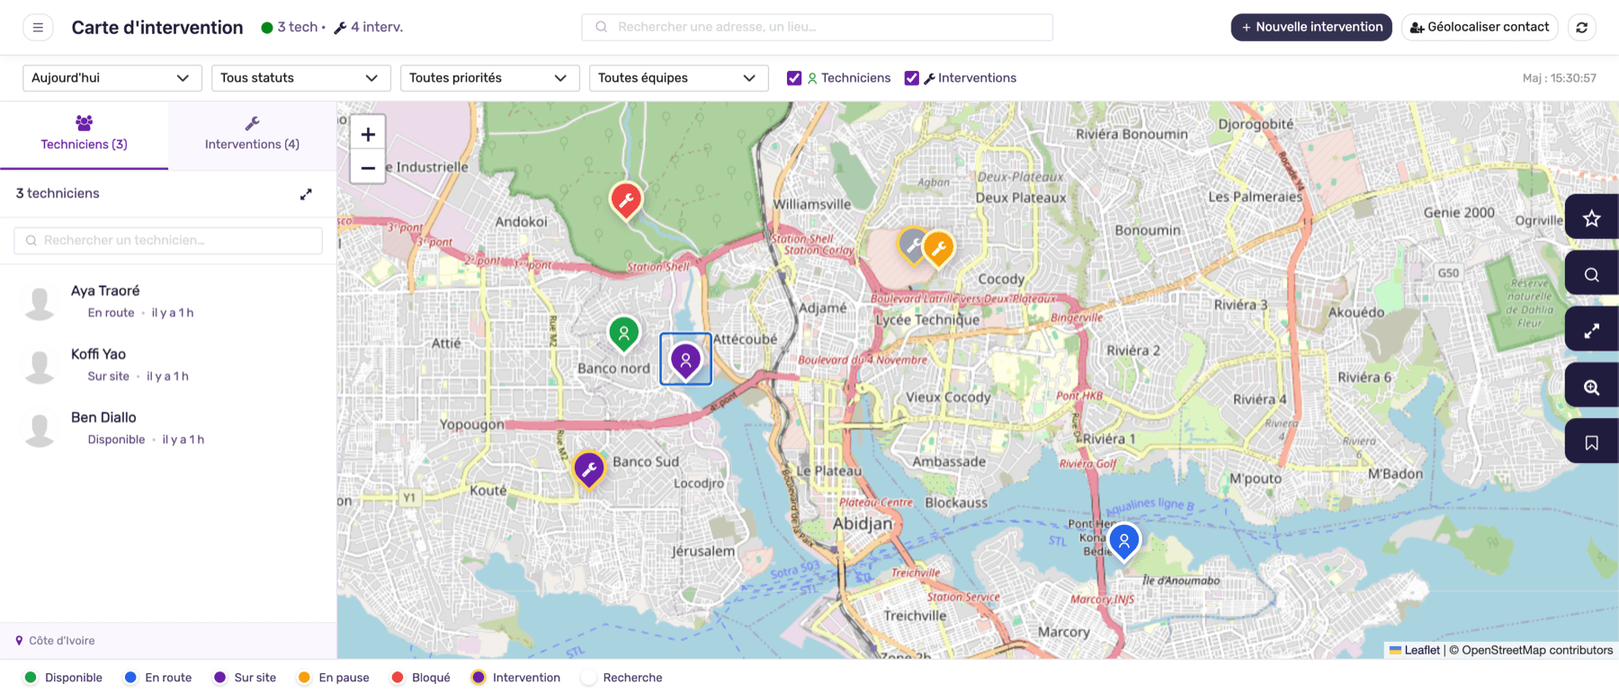Viewport: 1619px width, 693px height.
Task: Click the En pause orange legend dot
Action: [304, 678]
